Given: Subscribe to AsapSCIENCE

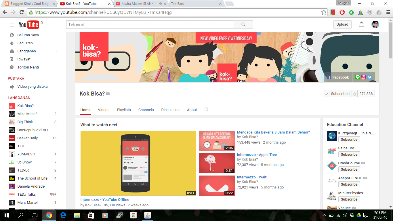Looking at the screenshot, I should pyautogui.click(x=349, y=184).
